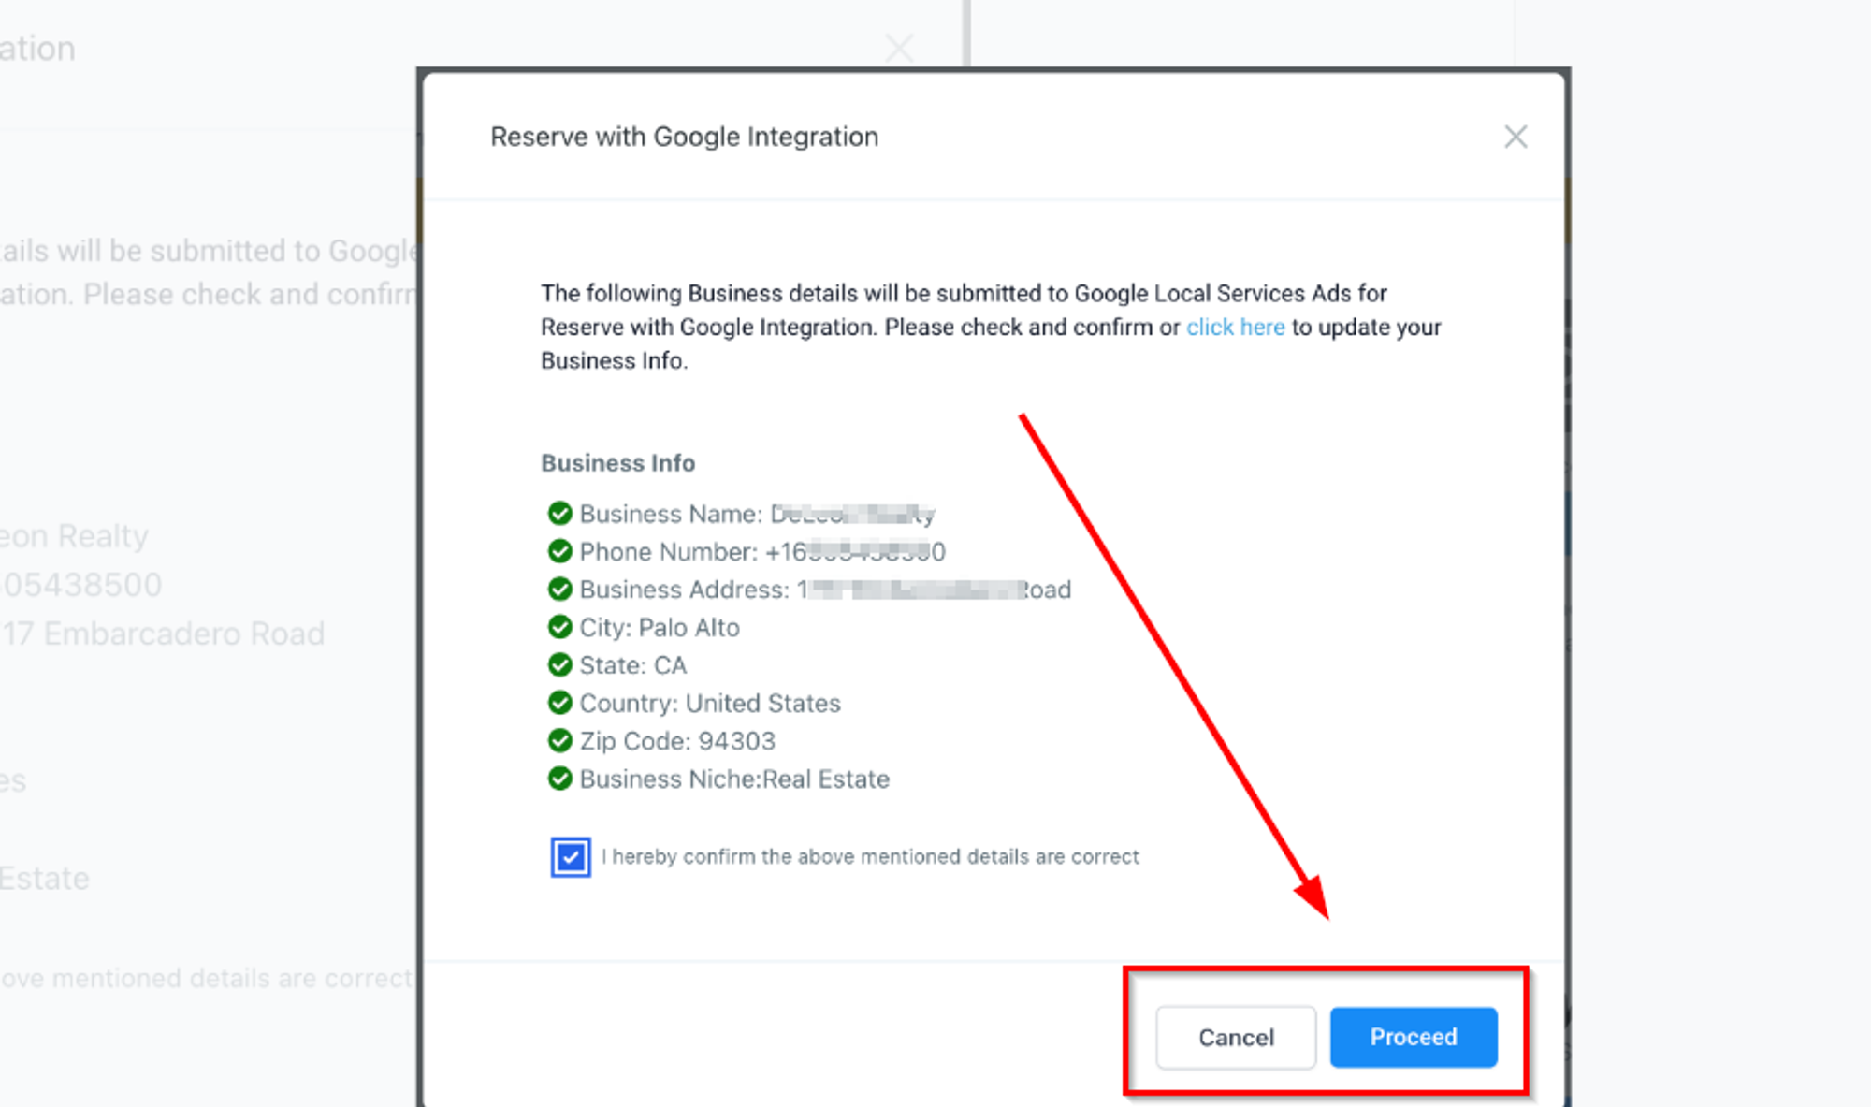Click the Country United States text
1871x1107 pixels.
tap(710, 703)
